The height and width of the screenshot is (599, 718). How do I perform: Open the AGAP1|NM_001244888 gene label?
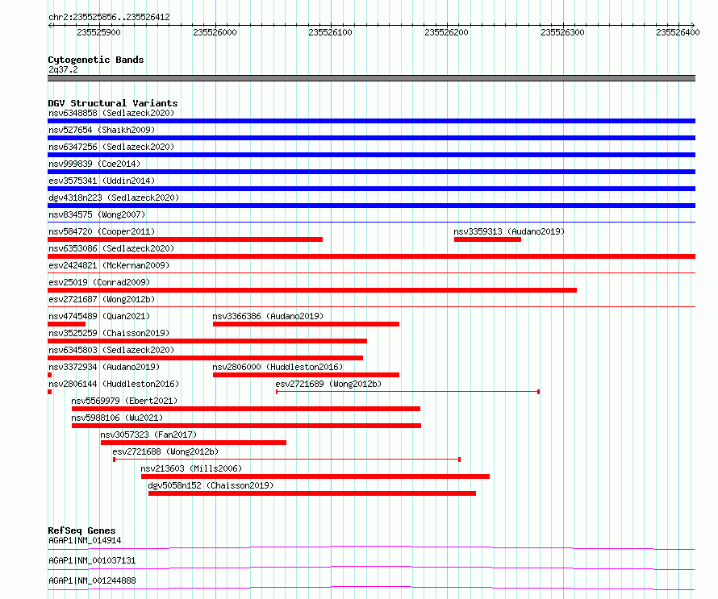click(92, 580)
